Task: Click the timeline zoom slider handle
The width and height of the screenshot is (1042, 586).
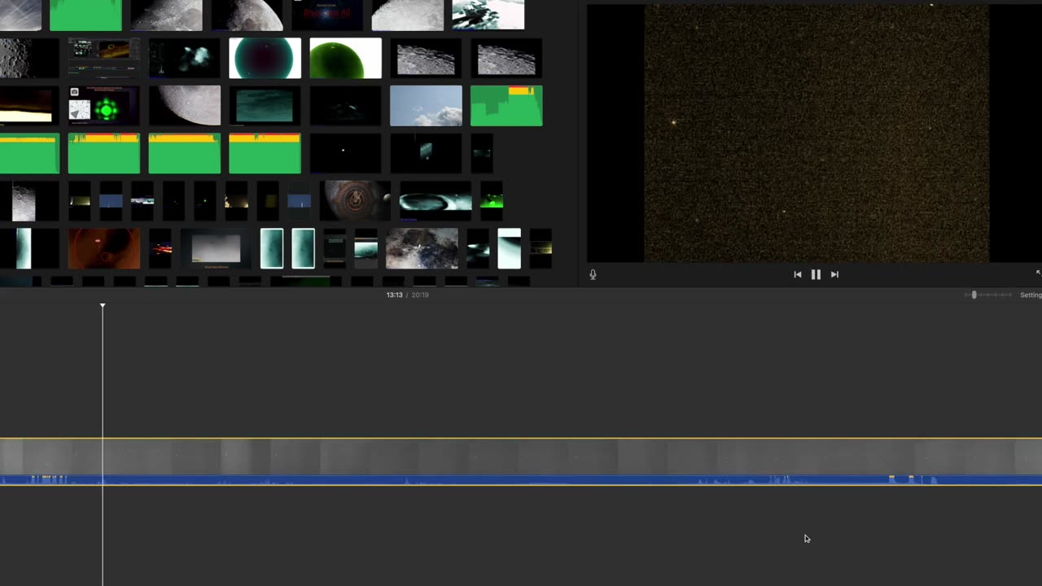Action: tap(974, 295)
